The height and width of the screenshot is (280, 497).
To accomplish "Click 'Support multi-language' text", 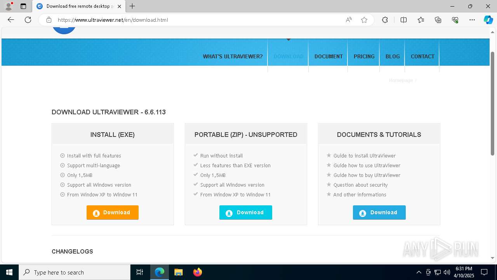I will (x=93, y=165).
